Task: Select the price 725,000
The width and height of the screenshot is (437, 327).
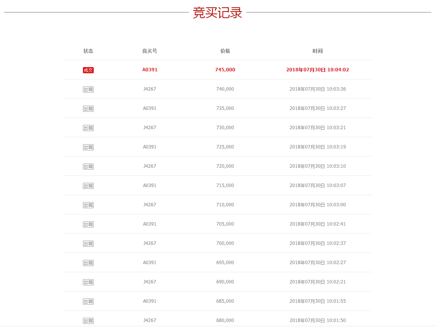Action: [225, 147]
